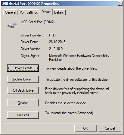Screen dimensions: 124x135
Task: Click the Uninstall button
Action: click(x=23, y=115)
